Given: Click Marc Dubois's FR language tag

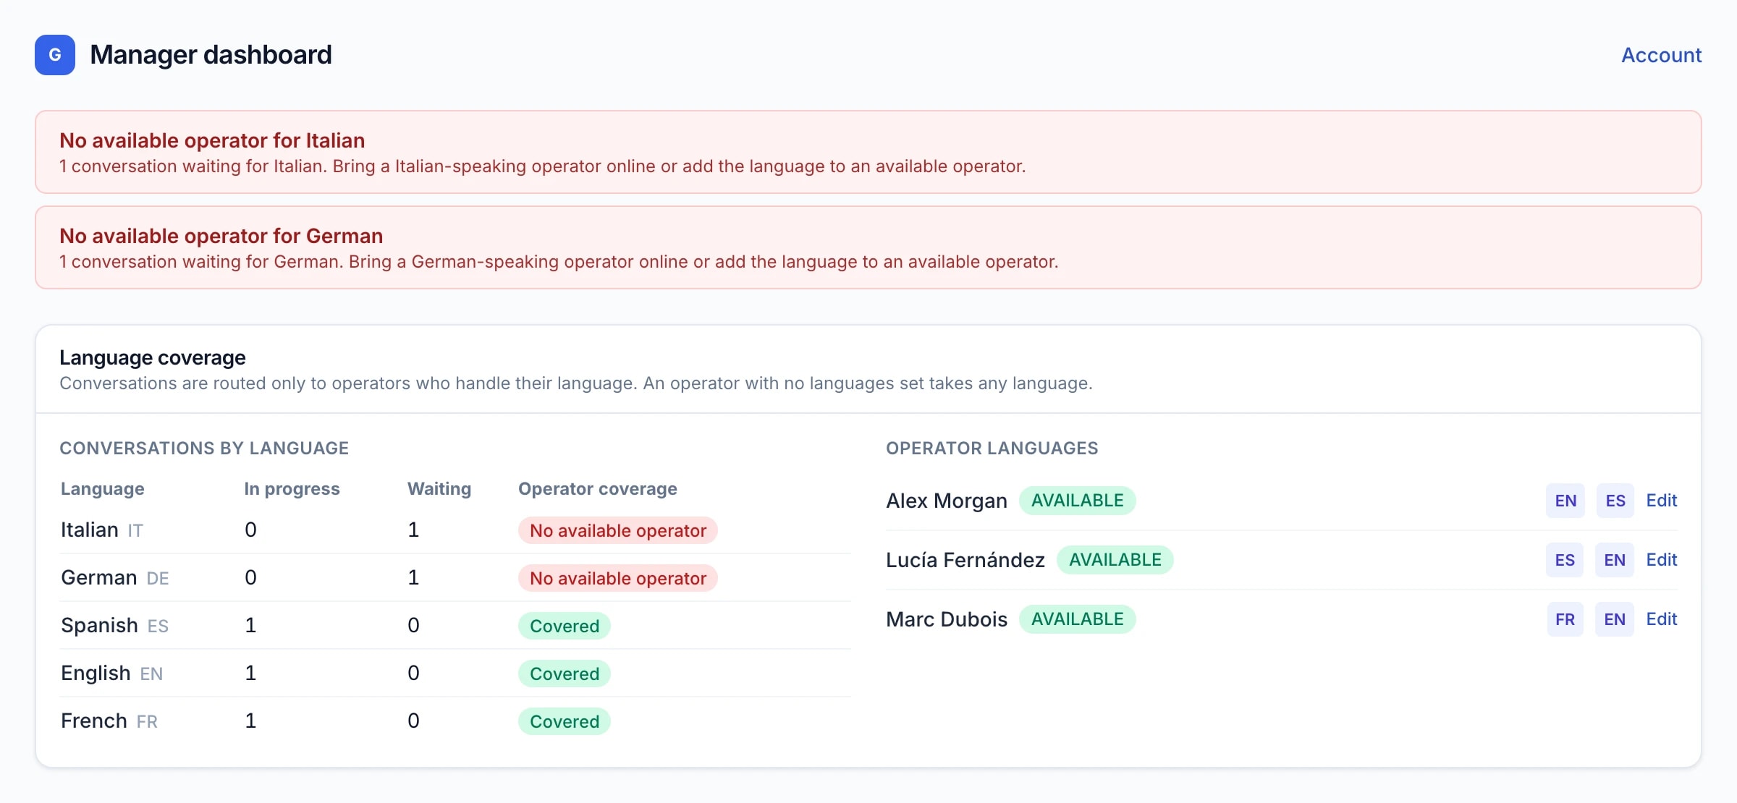Looking at the screenshot, I should coord(1565,619).
